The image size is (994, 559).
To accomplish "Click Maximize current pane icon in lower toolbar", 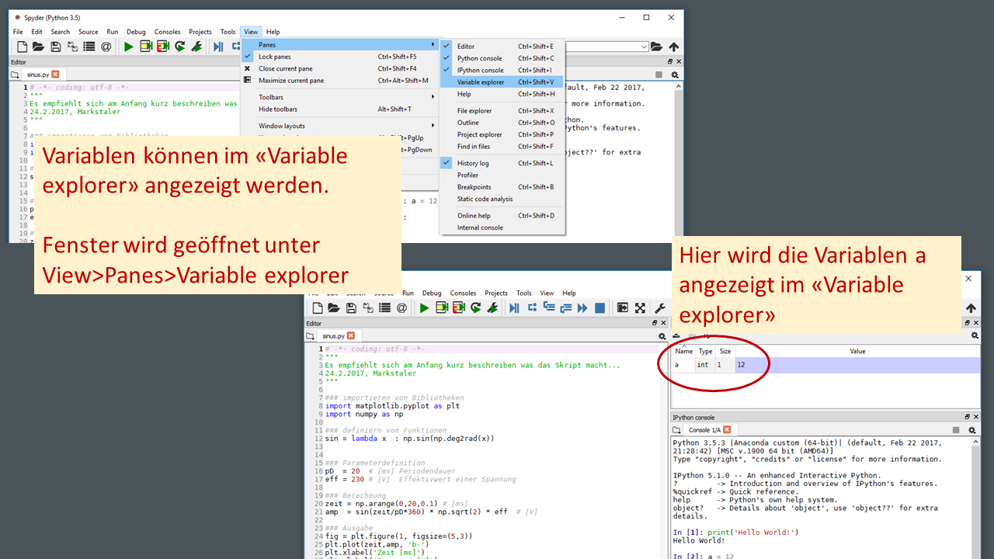I will pos(623,308).
